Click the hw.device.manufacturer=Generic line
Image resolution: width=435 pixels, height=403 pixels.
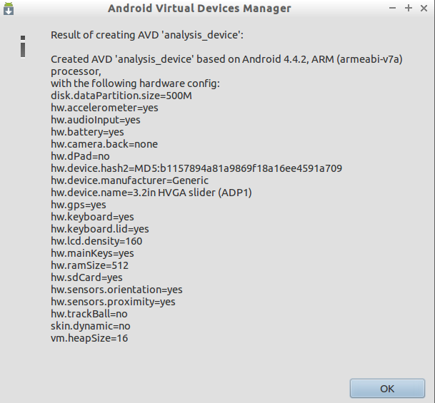129,180
